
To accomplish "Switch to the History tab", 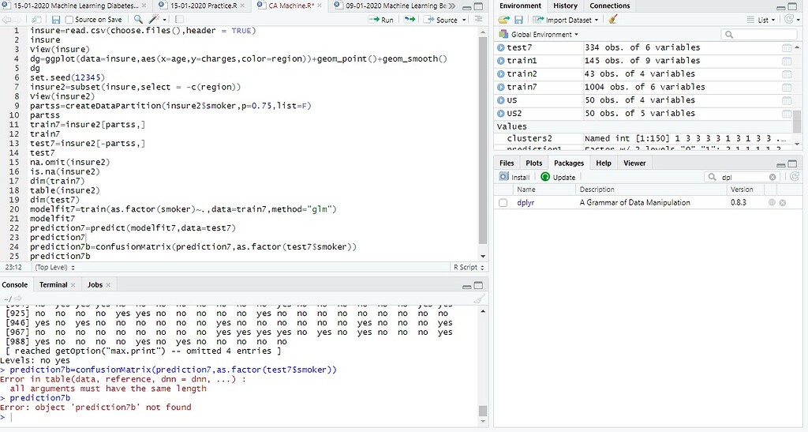I will click(x=565, y=6).
